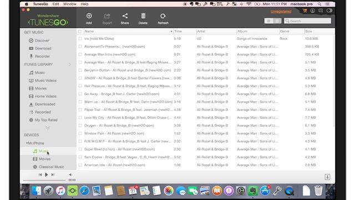Select Movies under Mr.iPhone device
Image resolution: width=355 pixels, height=200 pixels.
click(x=42, y=159)
